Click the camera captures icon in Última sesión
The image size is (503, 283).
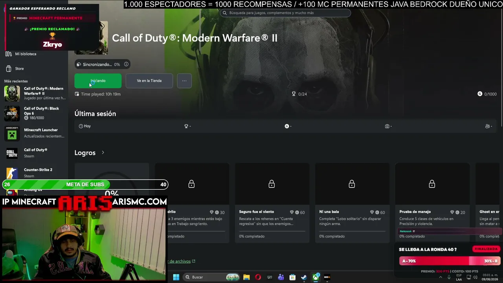[387, 126]
